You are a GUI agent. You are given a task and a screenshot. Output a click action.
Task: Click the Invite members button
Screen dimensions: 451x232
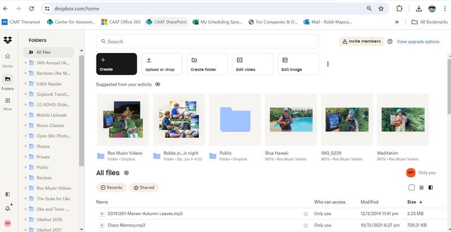point(360,42)
